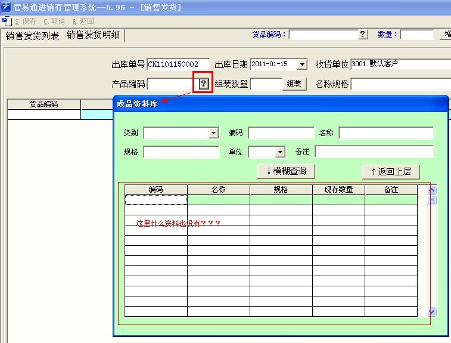This screenshot has width=451, height=343.
Task: Click scroll down arrow in results grid
Action: (x=432, y=311)
